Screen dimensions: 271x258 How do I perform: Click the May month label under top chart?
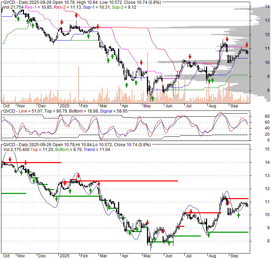(x=147, y=106)
